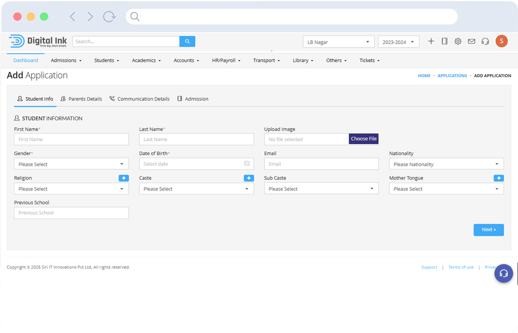Follow the Applications breadcrumb link
The width and height of the screenshot is (518, 333).
tap(452, 76)
